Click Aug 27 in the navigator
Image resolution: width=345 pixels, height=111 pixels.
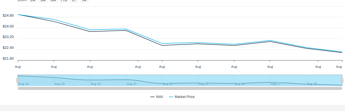click(276, 84)
